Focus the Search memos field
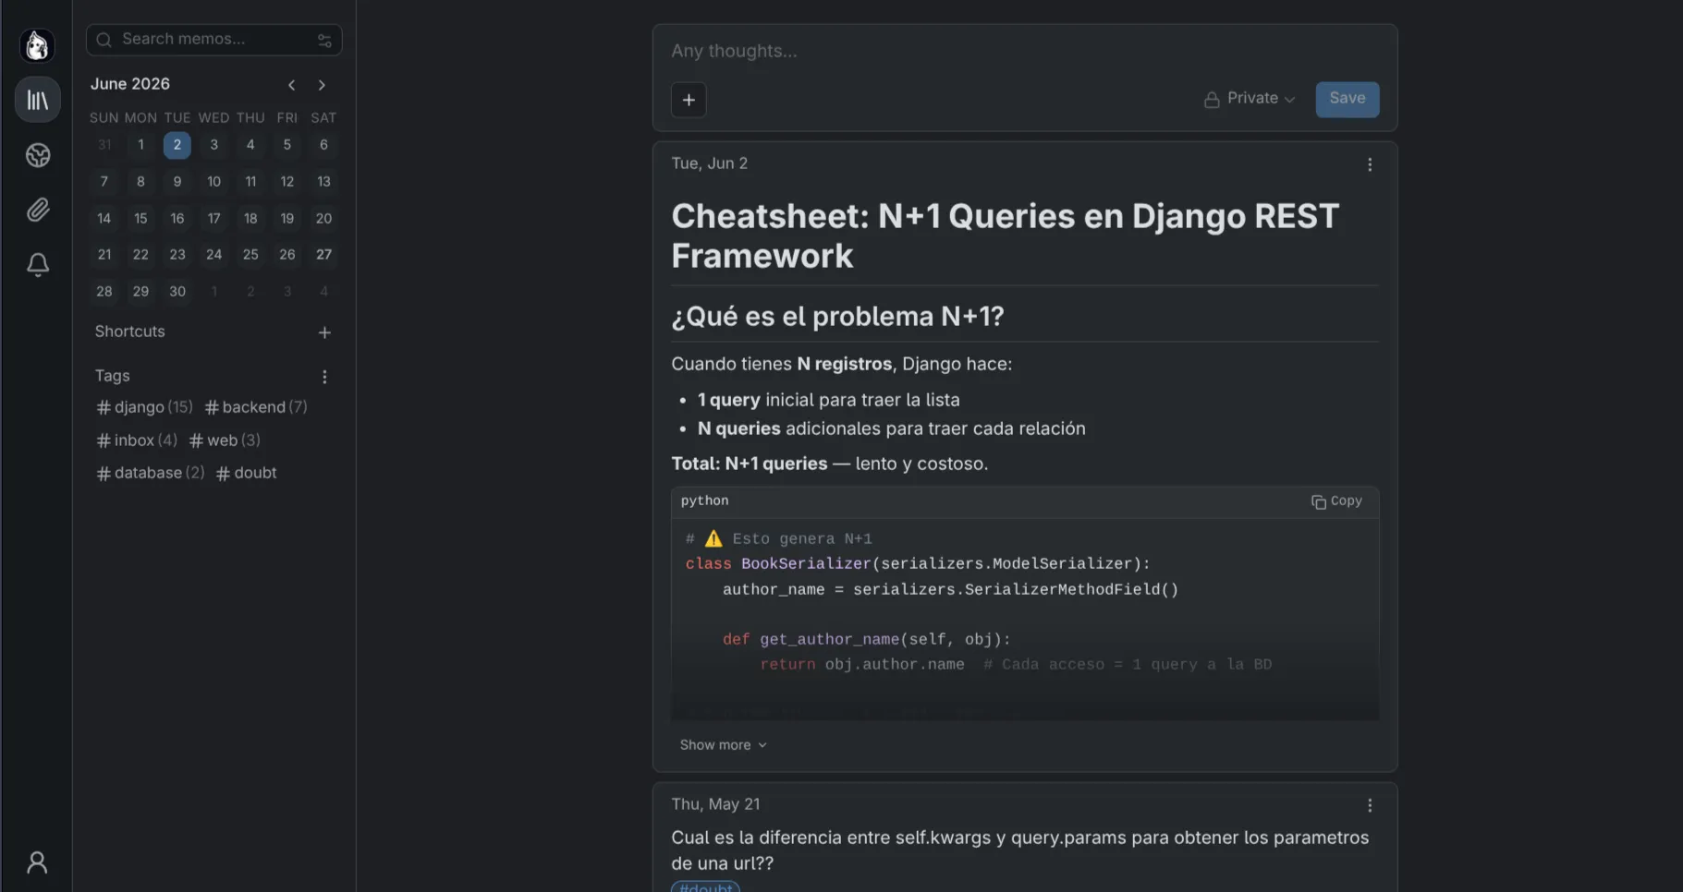Image resolution: width=1683 pixels, height=892 pixels. pos(213,40)
